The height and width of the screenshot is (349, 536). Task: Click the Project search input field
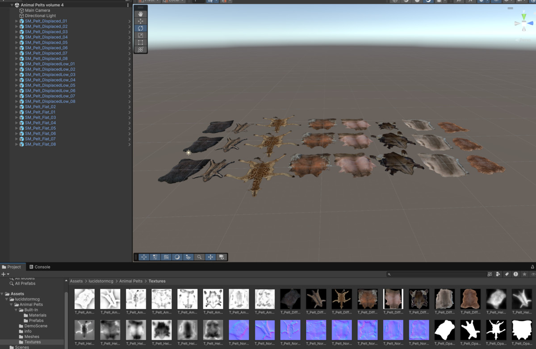(437, 274)
